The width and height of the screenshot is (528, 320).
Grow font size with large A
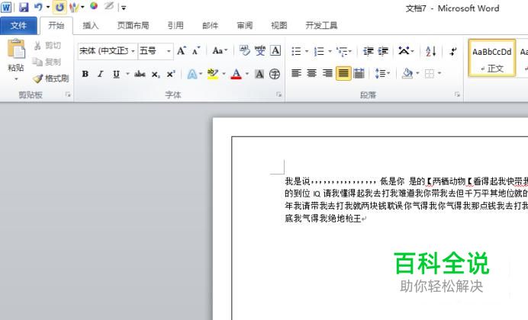point(182,51)
